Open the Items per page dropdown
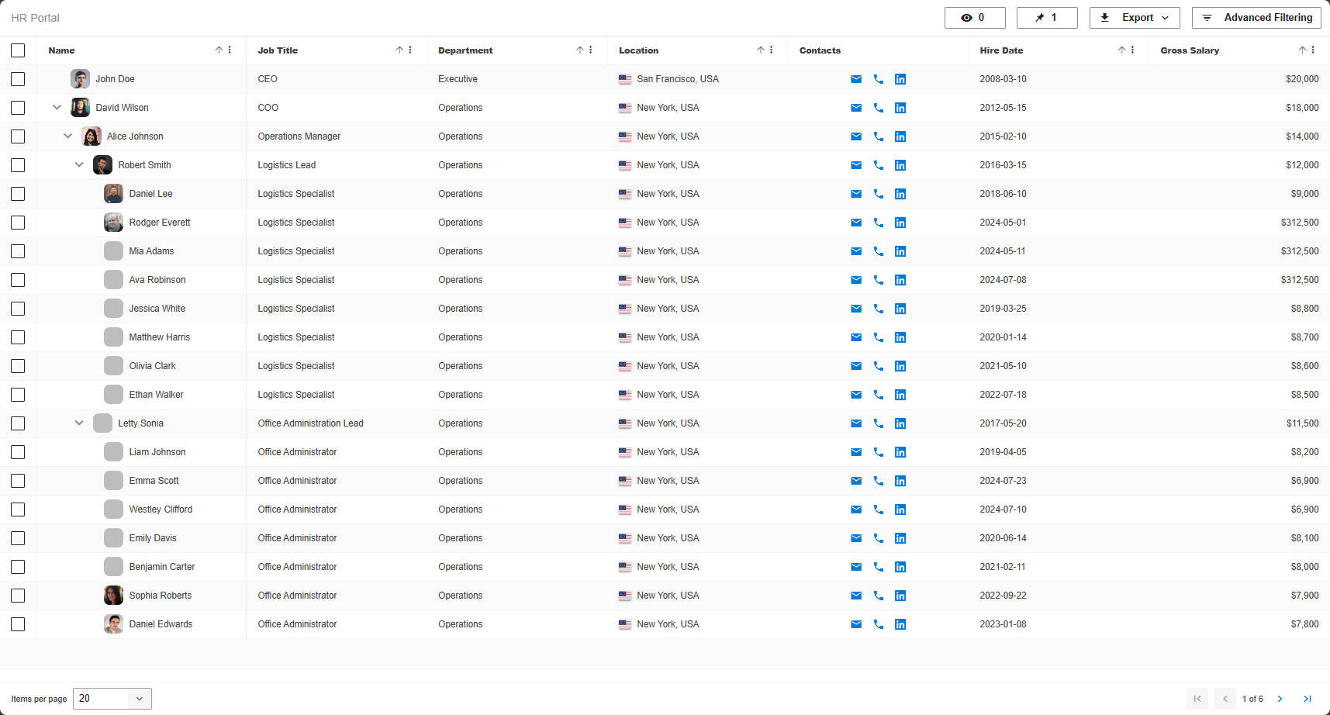This screenshot has width=1330, height=715. pos(111,698)
